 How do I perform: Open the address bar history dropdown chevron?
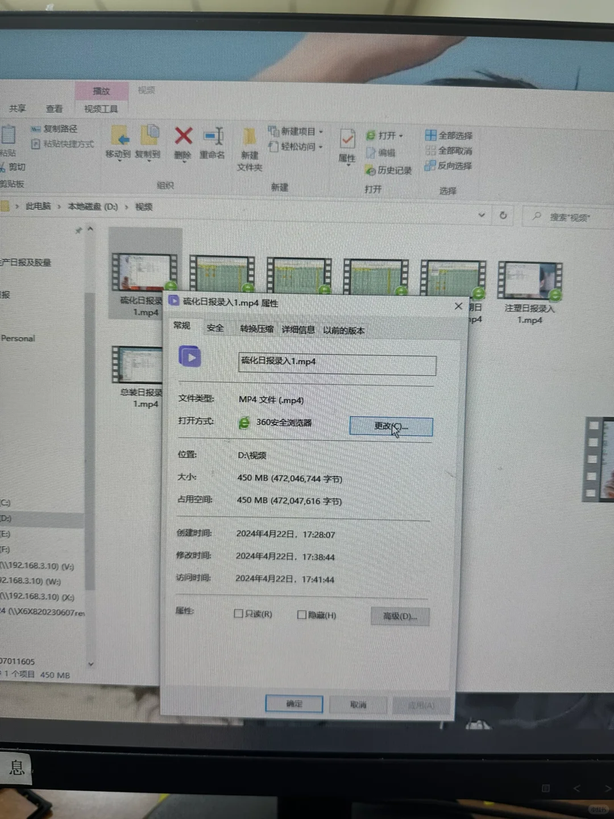coord(482,216)
